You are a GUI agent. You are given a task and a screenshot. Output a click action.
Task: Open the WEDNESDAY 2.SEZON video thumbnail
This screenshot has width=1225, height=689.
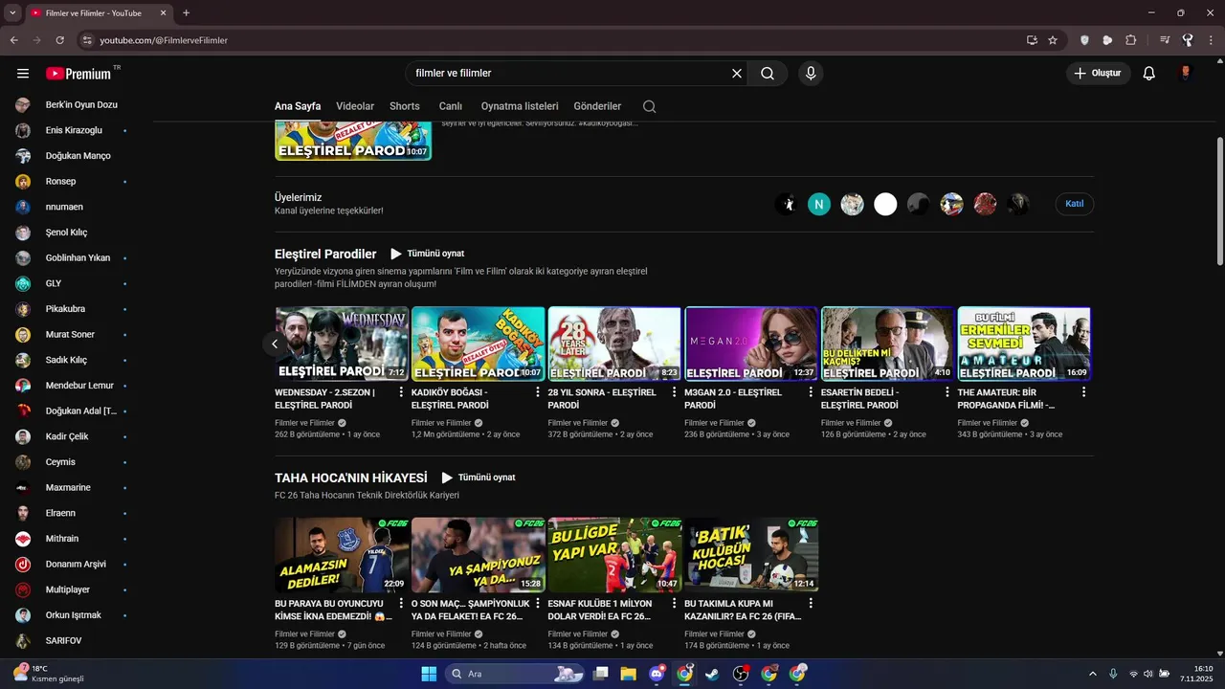342,344
